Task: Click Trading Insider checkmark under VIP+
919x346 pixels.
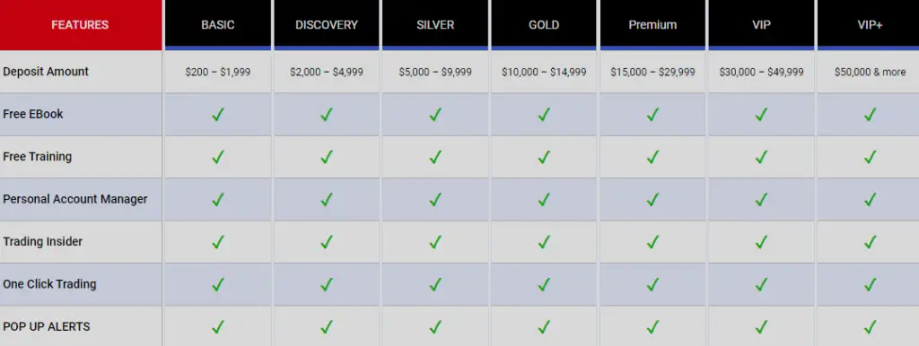Action: point(870,242)
